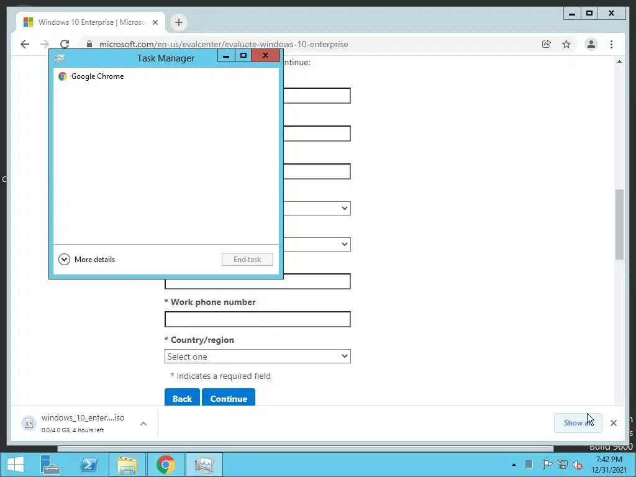Viewport: 636px width, 477px height.
Task: Click Chrome's forward arrow
Action: coord(45,44)
